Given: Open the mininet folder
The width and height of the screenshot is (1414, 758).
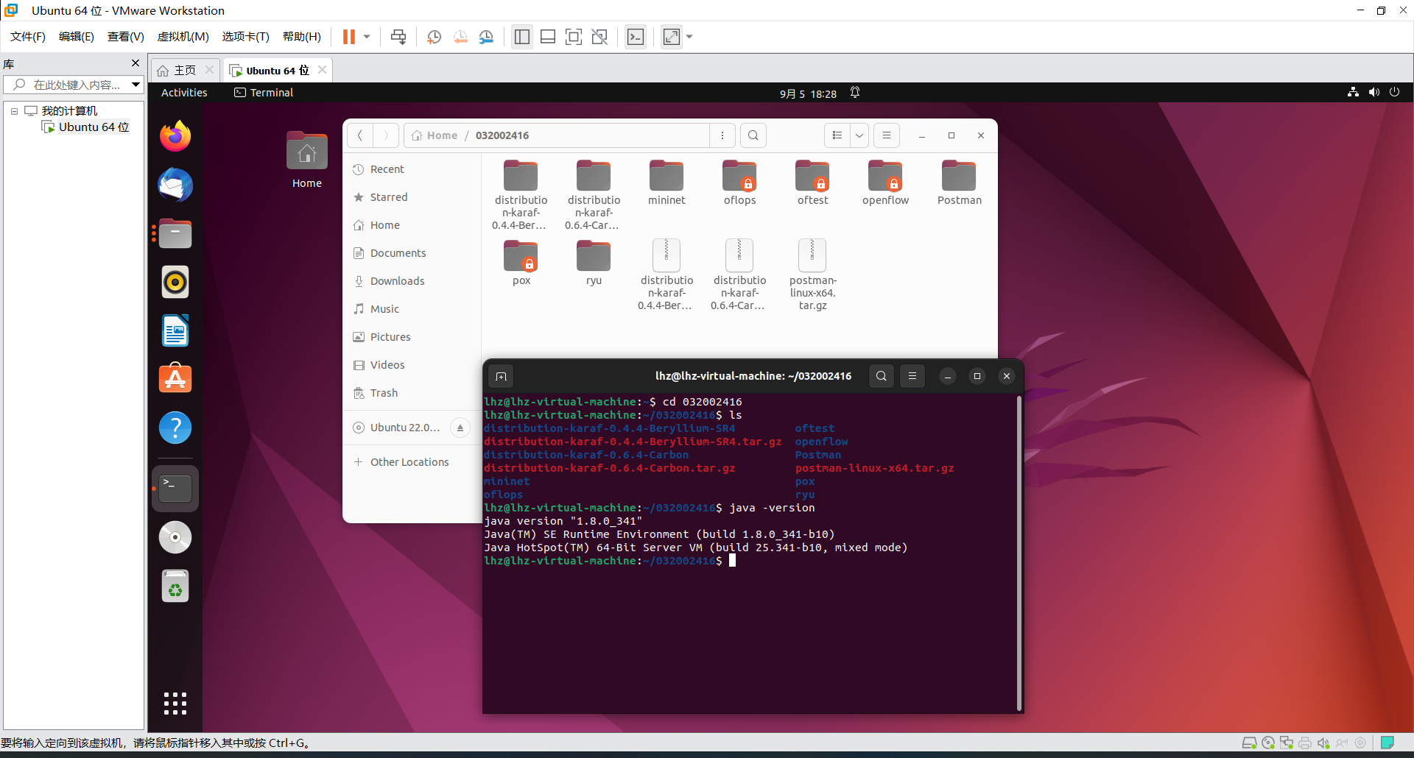Looking at the screenshot, I should (666, 183).
